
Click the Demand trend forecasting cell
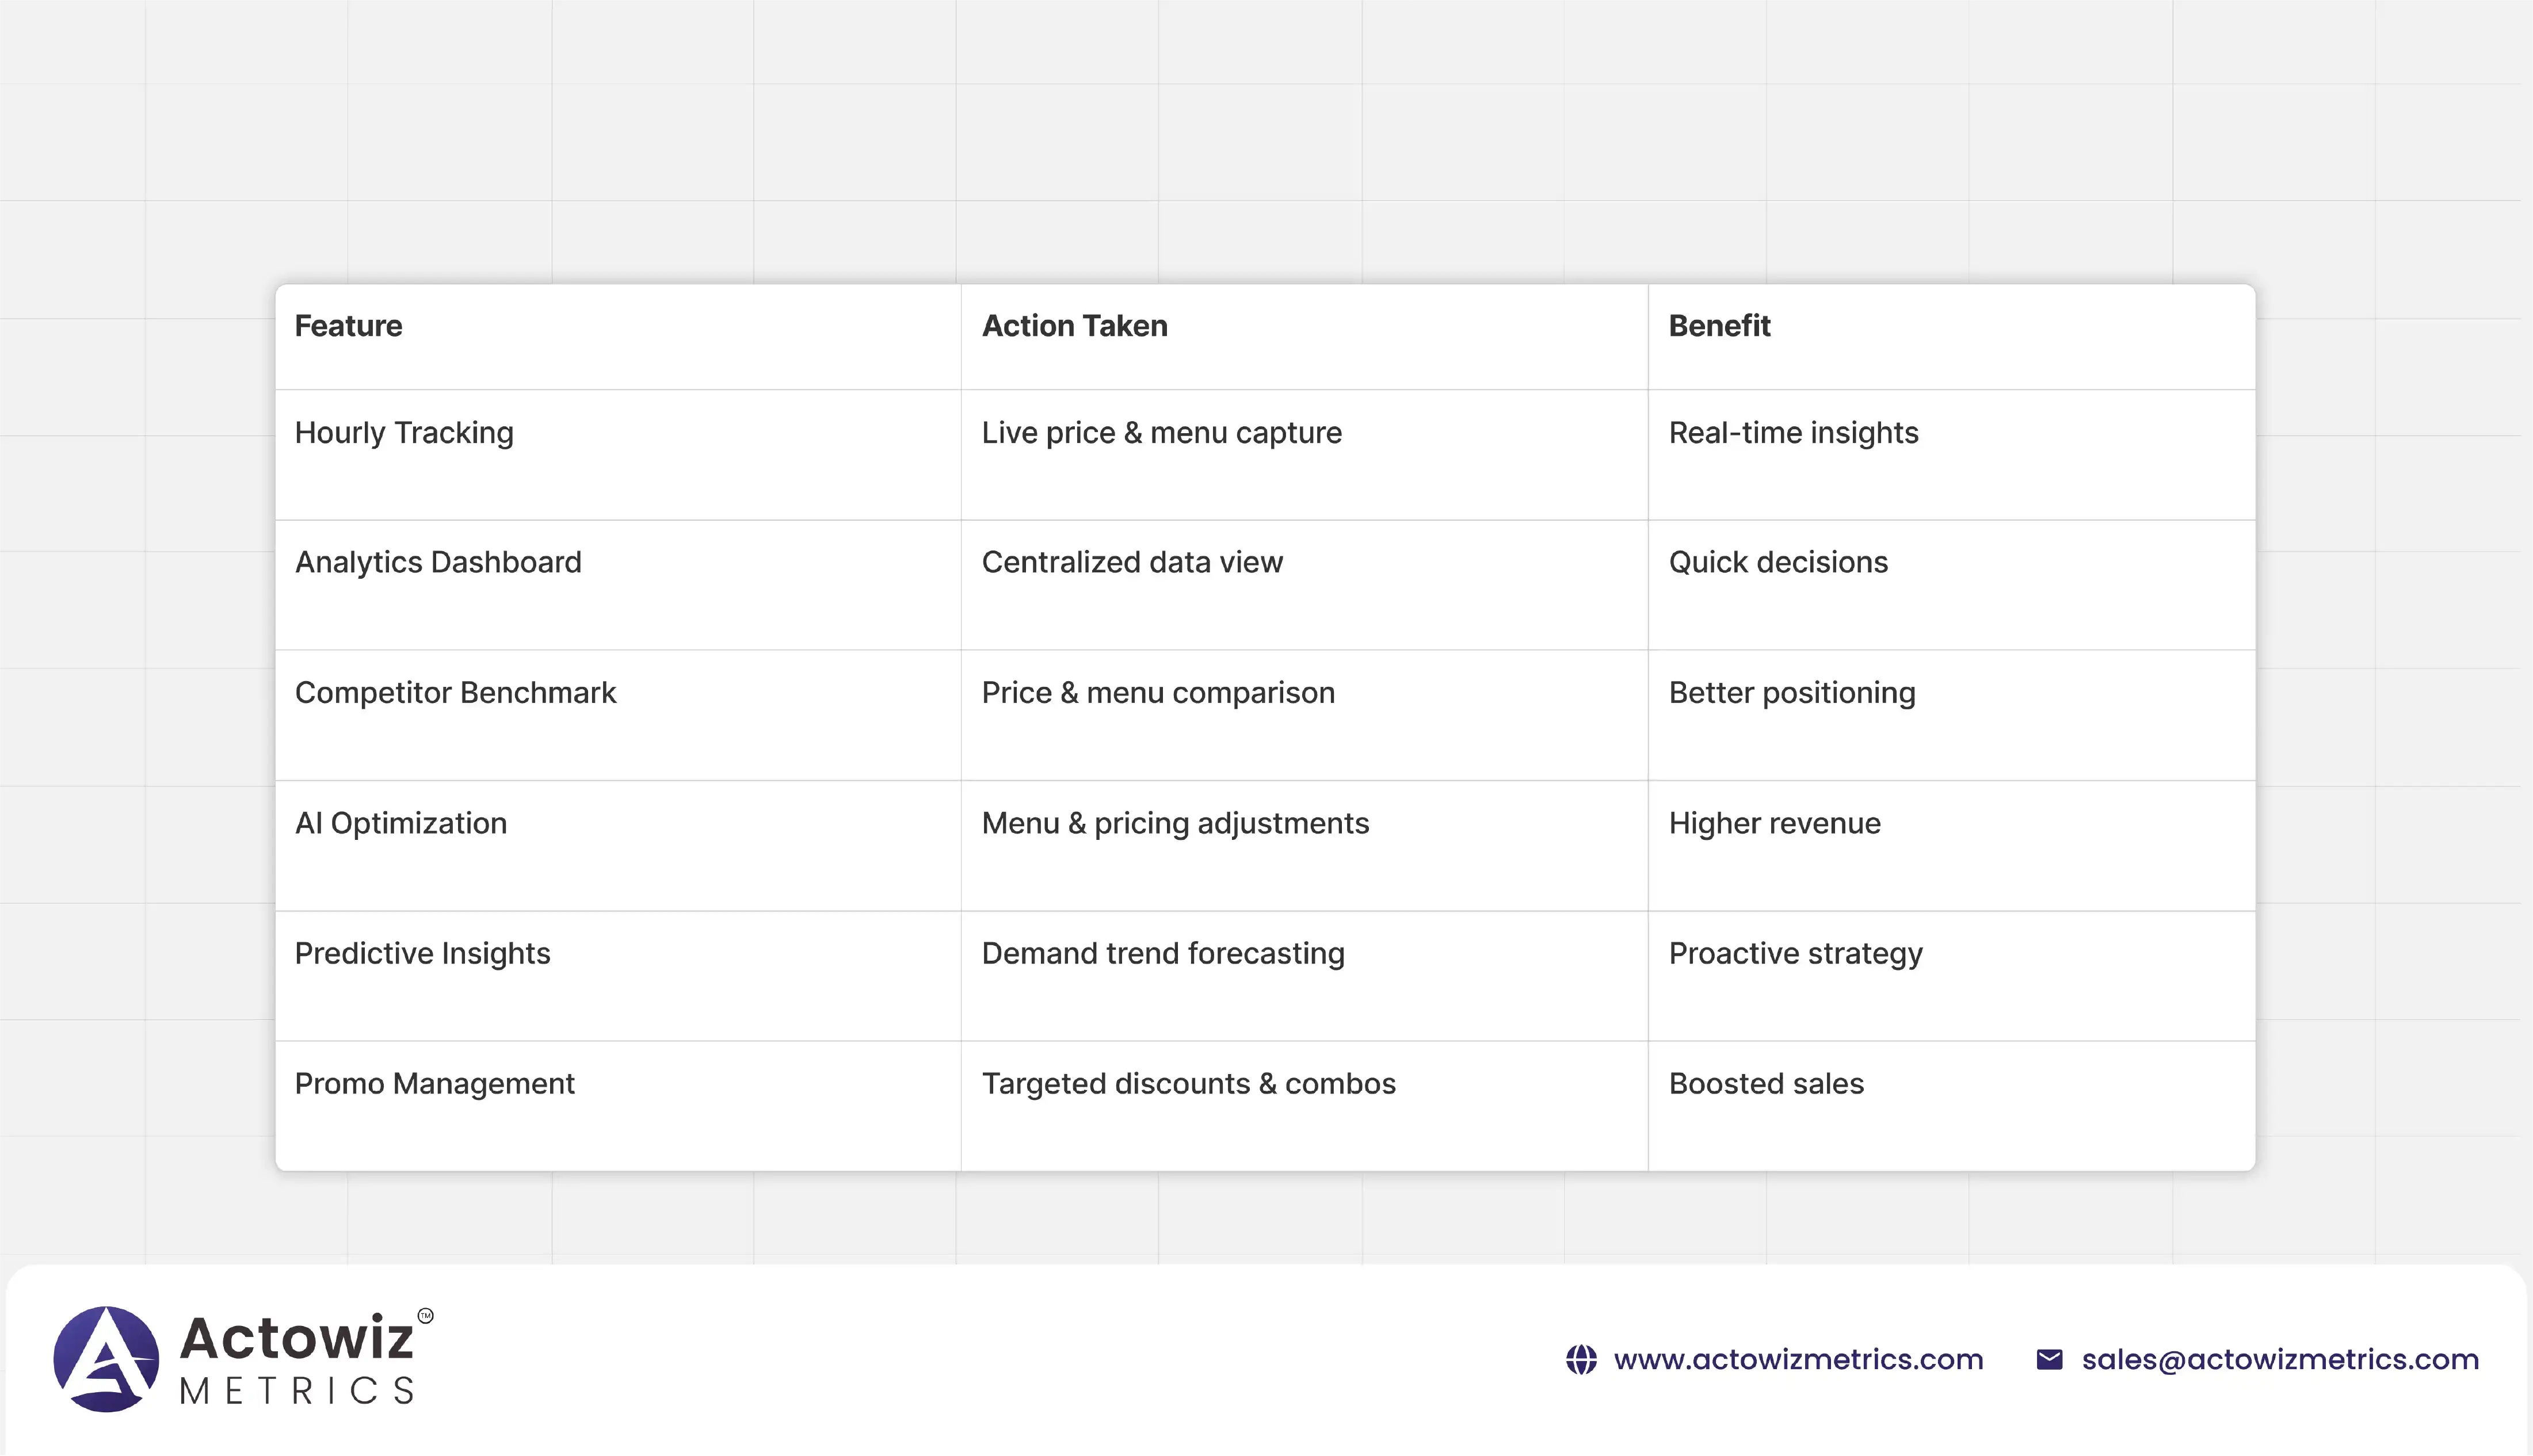[x=1163, y=953]
